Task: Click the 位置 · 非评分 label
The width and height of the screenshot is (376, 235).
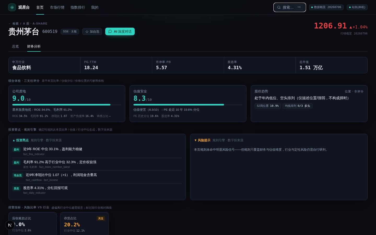Action: [x=354, y=92]
